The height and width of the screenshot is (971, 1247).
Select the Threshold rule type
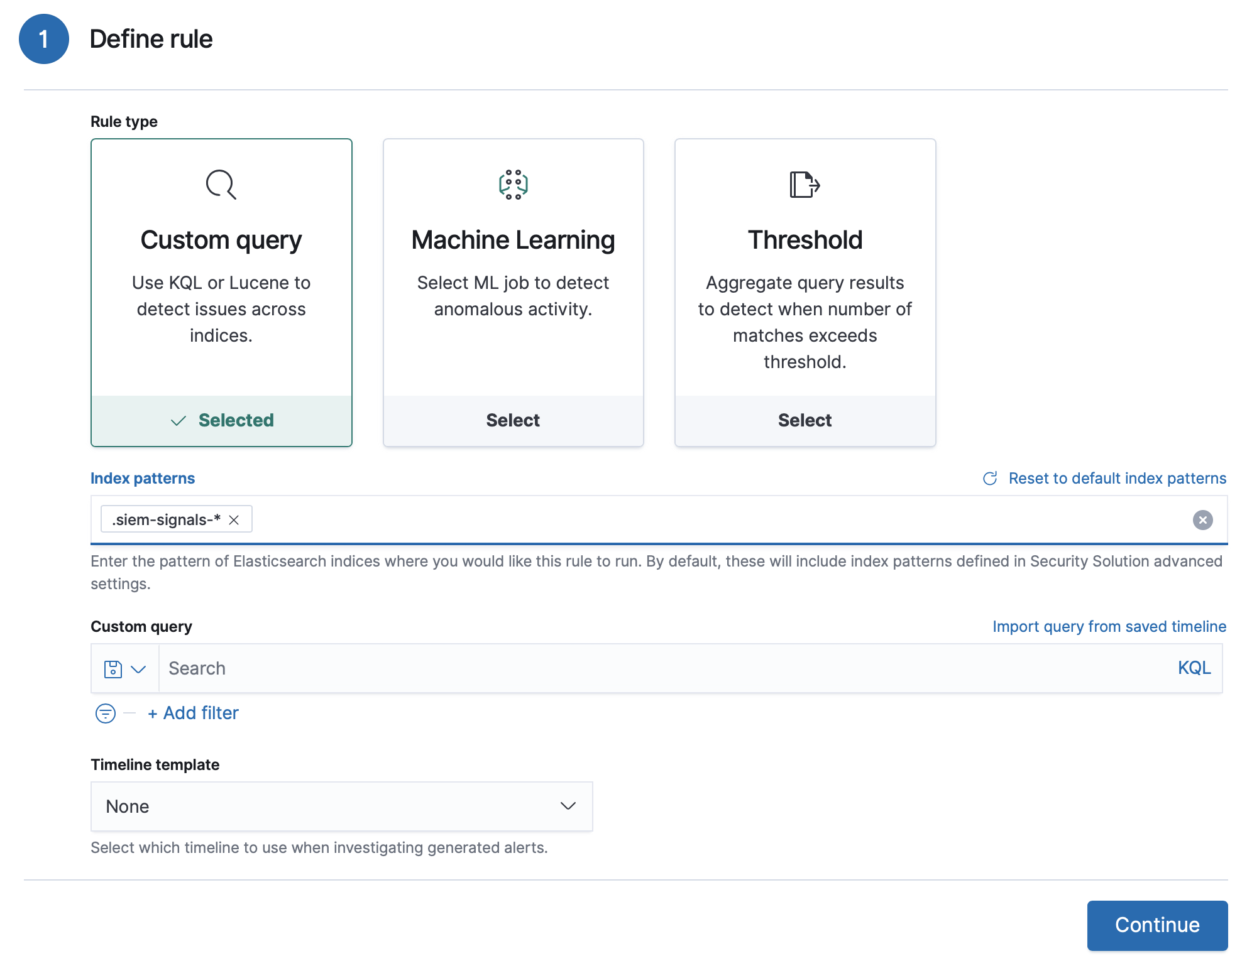click(805, 420)
